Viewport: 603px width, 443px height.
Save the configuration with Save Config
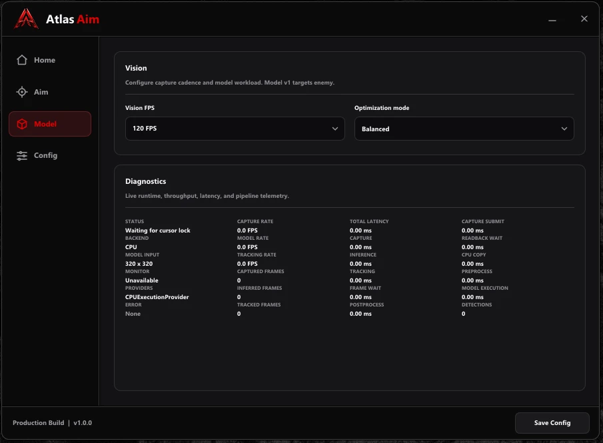(x=552, y=422)
